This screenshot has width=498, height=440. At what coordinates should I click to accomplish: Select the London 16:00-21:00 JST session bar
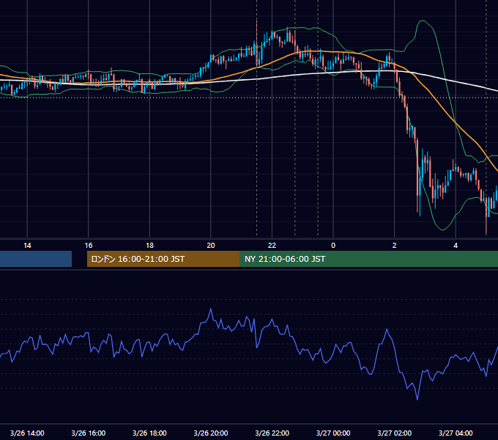(163, 259)
